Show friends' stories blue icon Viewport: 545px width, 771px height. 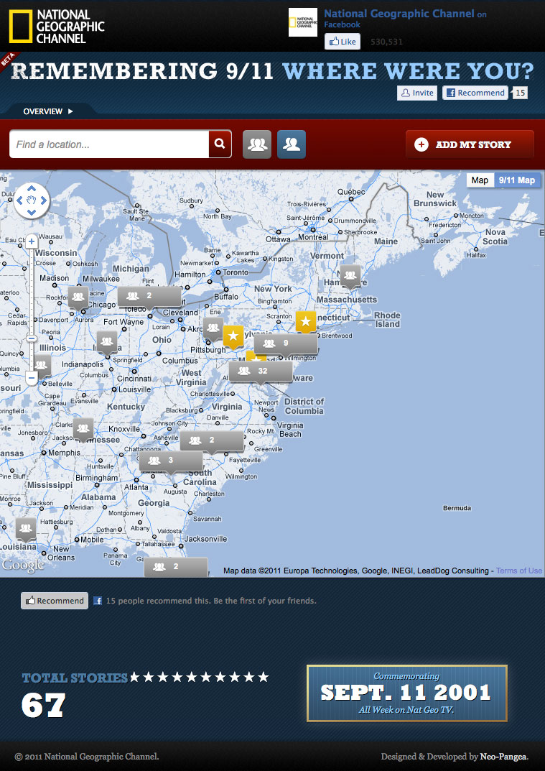click(292, 144)
